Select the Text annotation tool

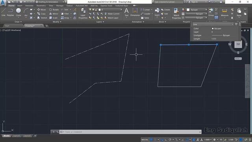coord(126,12)
